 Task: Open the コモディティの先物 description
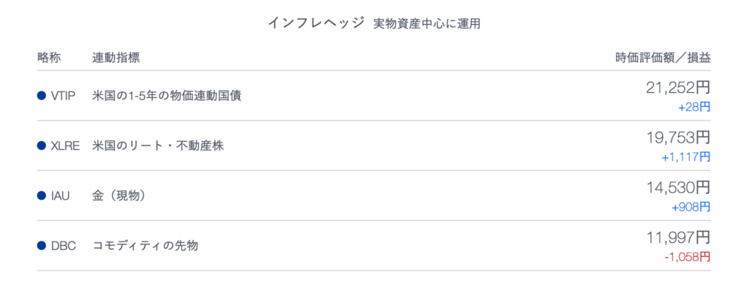coord(146,247)
